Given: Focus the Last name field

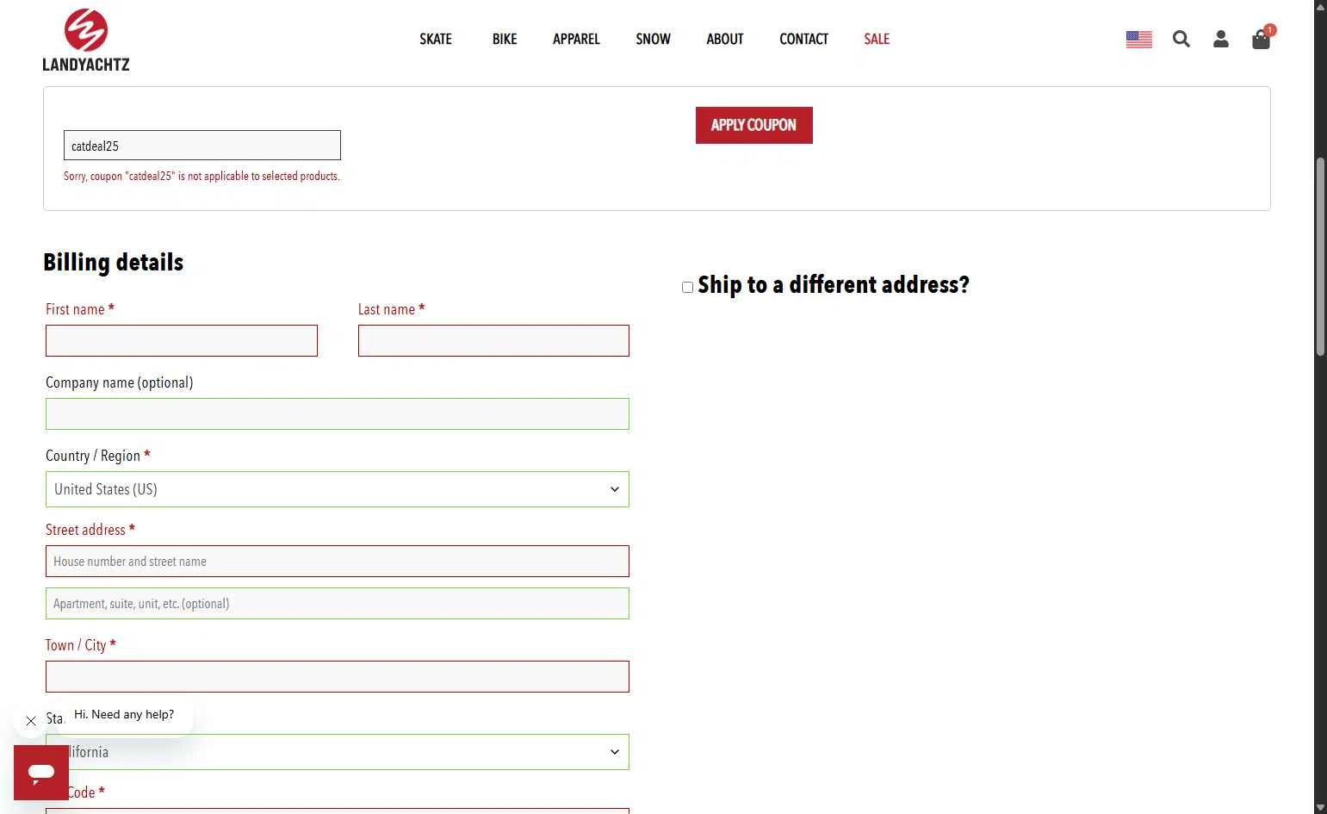Looking at the screenshot, I should point(493,340).
